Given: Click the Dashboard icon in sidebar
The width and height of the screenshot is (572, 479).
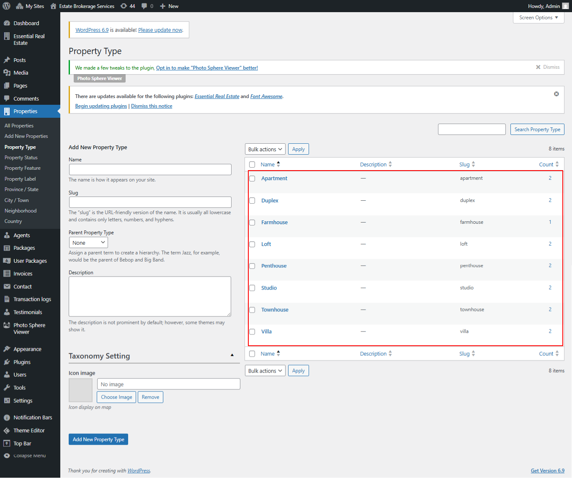Looking at the screenshot, I should pos(7,23).
